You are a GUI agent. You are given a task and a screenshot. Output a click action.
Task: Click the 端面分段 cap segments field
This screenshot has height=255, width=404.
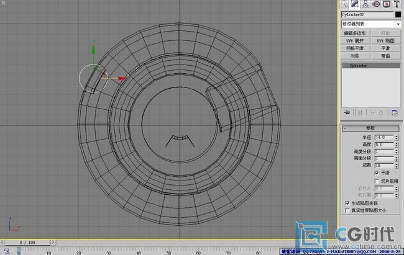tap(384, 158)
